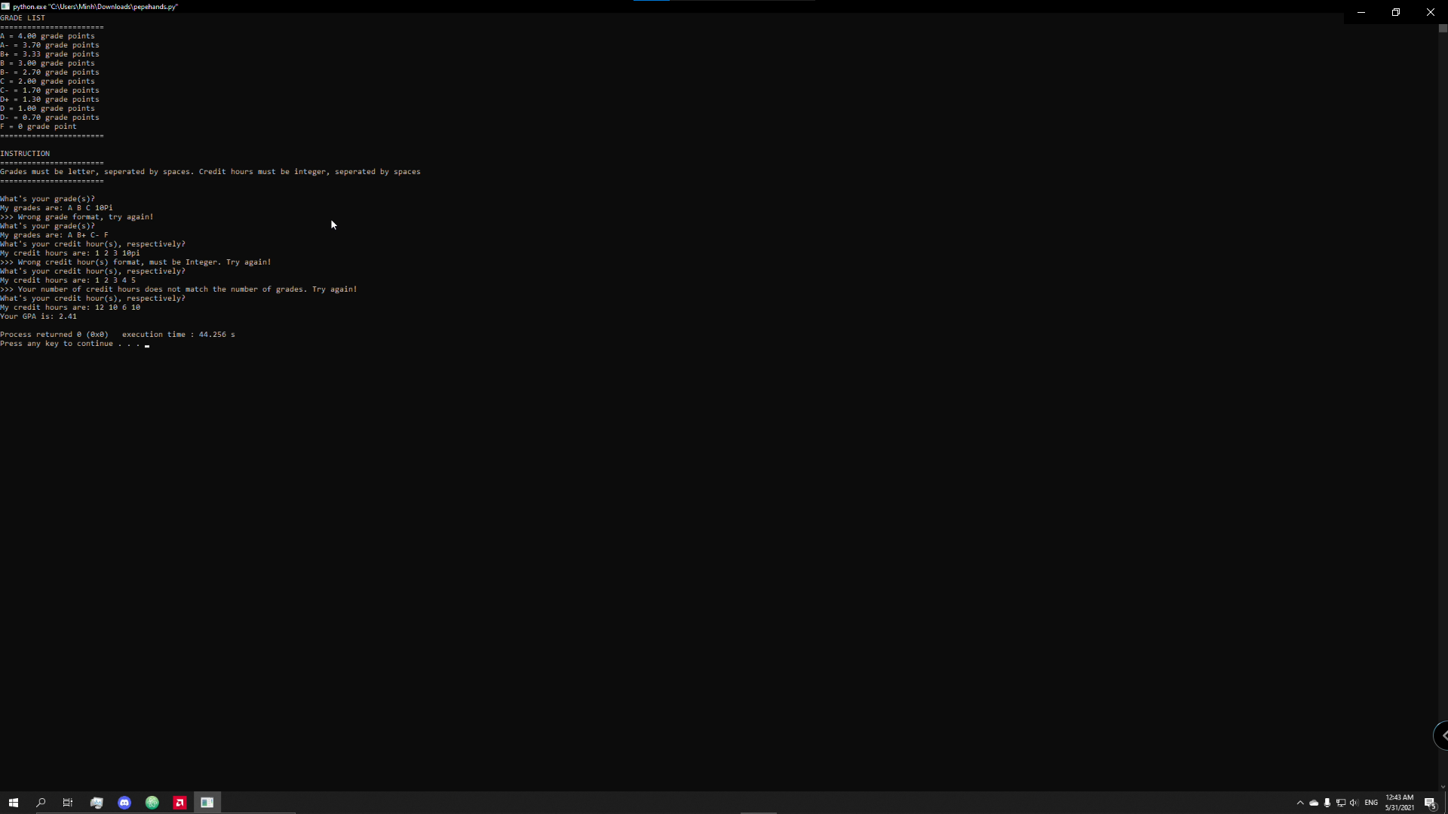
Task: Launch the AMD Radeon software taskbar icon
Action: pos(179,803)
